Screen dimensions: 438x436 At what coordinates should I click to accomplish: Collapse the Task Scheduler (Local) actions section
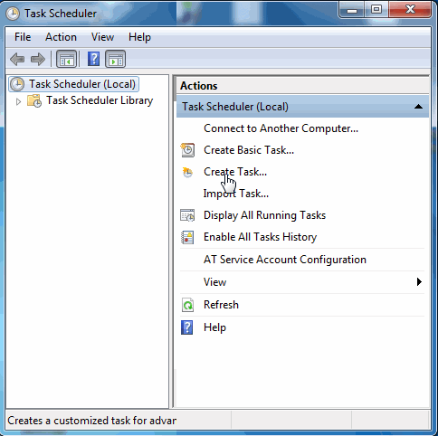pos(418,107)
